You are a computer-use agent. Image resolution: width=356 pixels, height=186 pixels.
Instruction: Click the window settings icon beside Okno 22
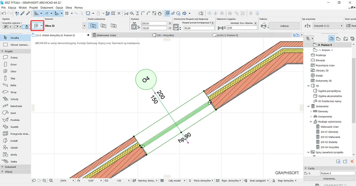point(36,26)
